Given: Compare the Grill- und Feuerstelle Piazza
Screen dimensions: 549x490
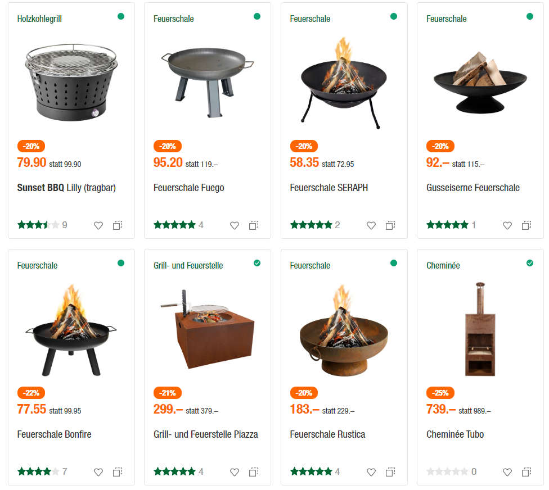Looking at the screenshot, I should [254, 472].
